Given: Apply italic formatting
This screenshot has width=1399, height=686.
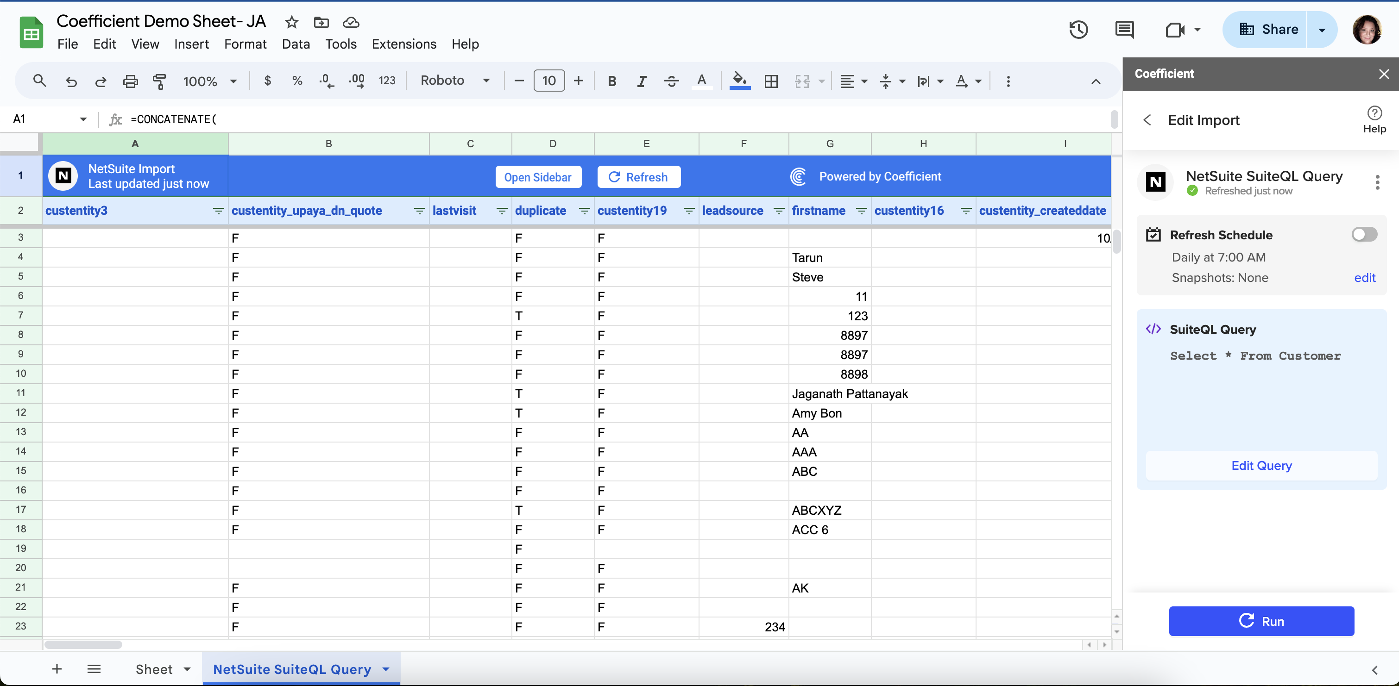Looking at the screenshot, I should click(x=642, y=81).
